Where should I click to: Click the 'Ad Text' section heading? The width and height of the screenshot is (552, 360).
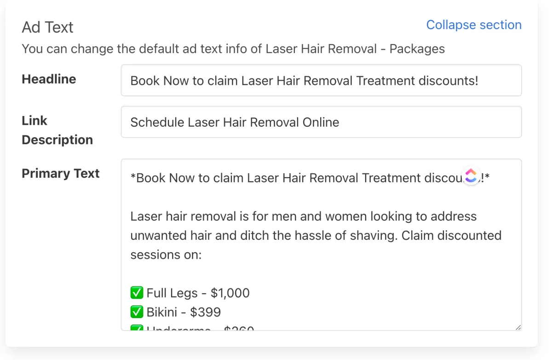(x=47, y=27)
